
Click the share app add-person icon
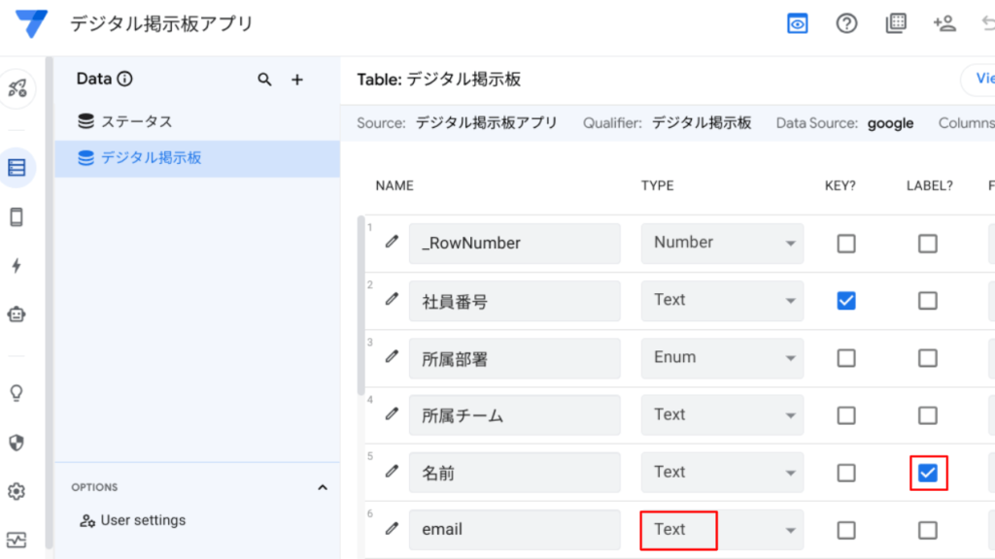944,24
